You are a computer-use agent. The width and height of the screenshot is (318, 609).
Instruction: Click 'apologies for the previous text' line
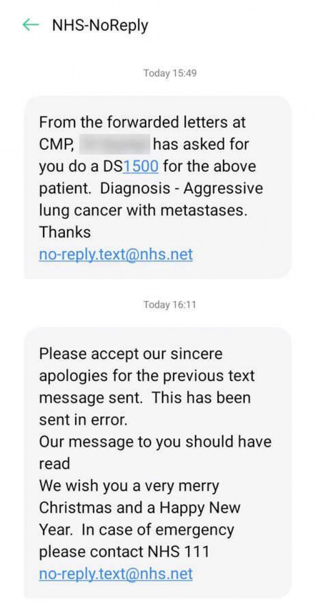coord(147,376)
